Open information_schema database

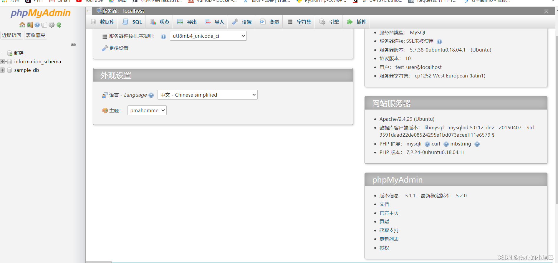click(38, 62)
